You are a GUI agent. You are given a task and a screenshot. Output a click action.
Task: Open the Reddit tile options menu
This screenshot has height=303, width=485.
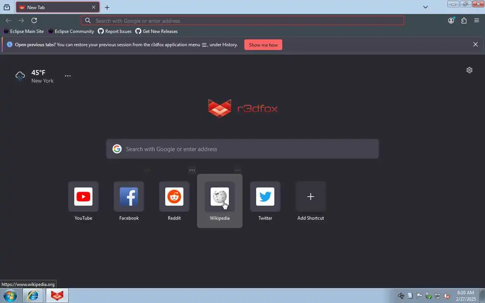click(192, 170)
